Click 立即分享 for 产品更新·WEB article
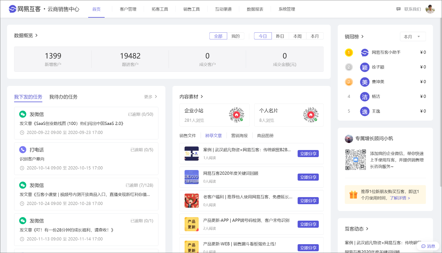 click(308, 248)
